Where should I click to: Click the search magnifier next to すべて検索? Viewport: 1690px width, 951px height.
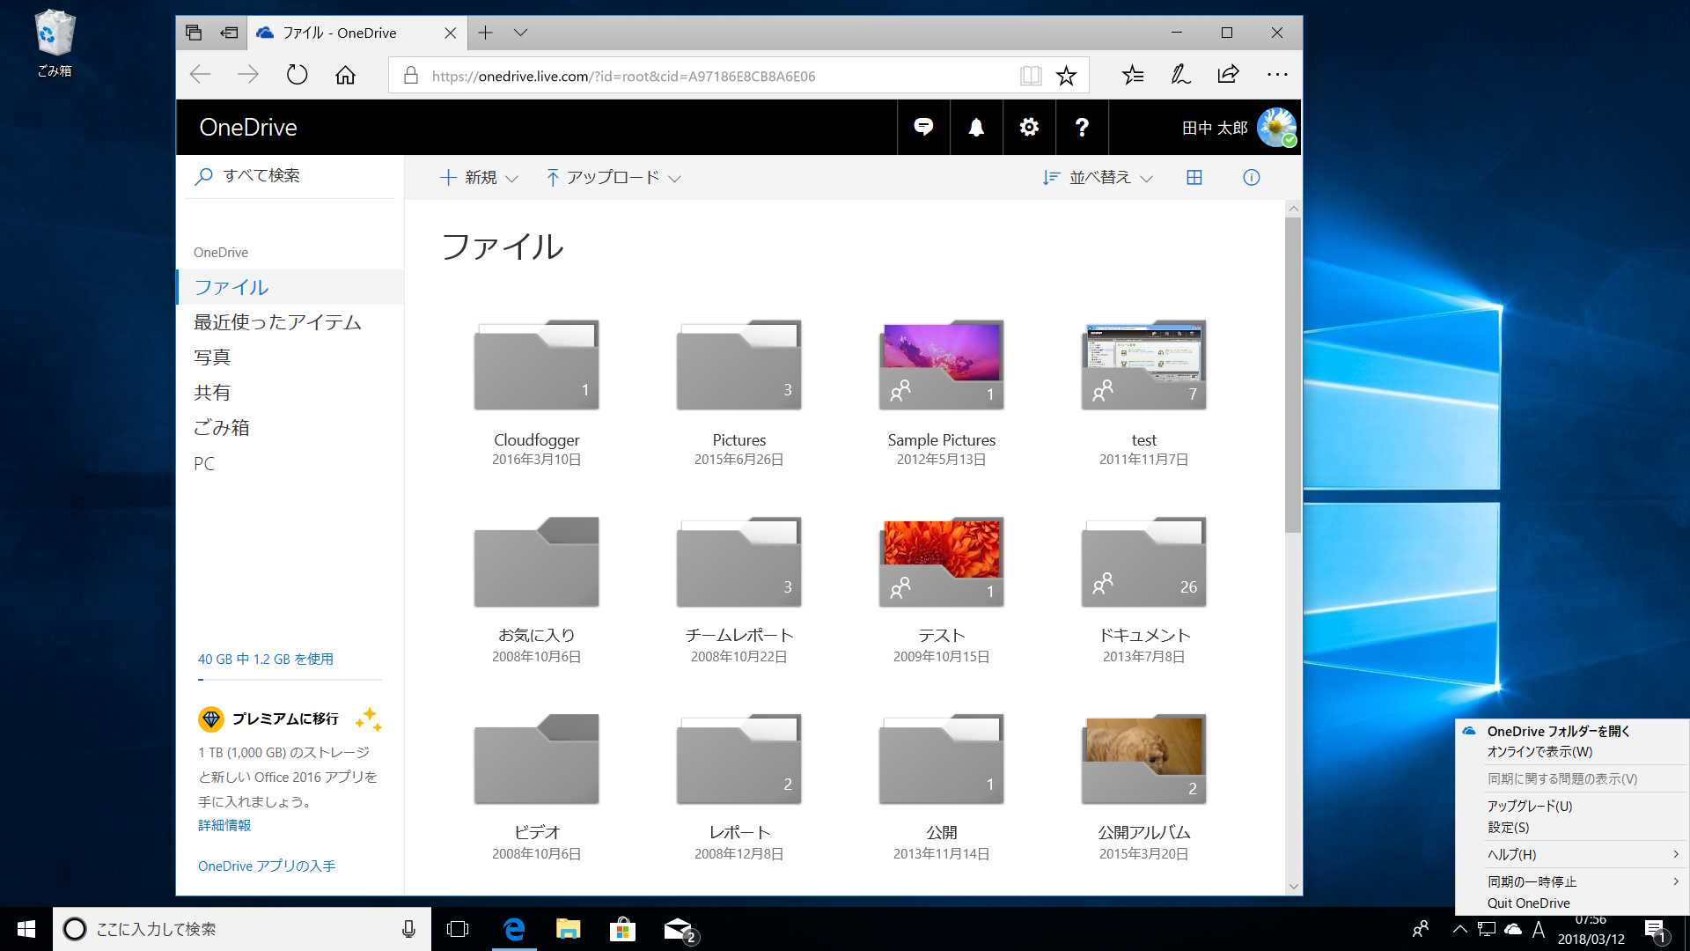(x=204, y=176)
